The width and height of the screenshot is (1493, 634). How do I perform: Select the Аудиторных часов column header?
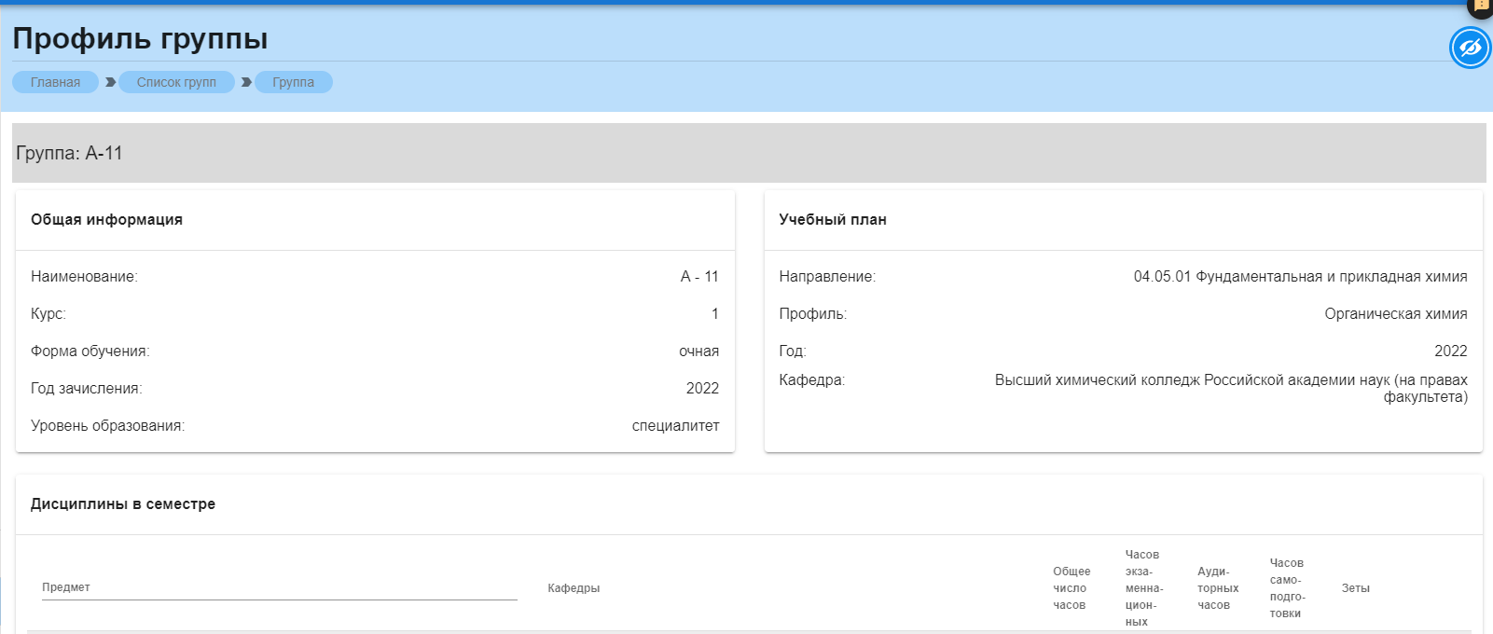pyautogui.click(x=1217, y=588)
